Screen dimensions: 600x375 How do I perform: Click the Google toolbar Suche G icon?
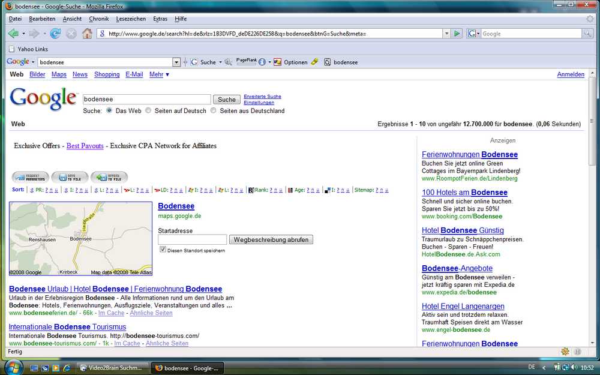(194, 62)
